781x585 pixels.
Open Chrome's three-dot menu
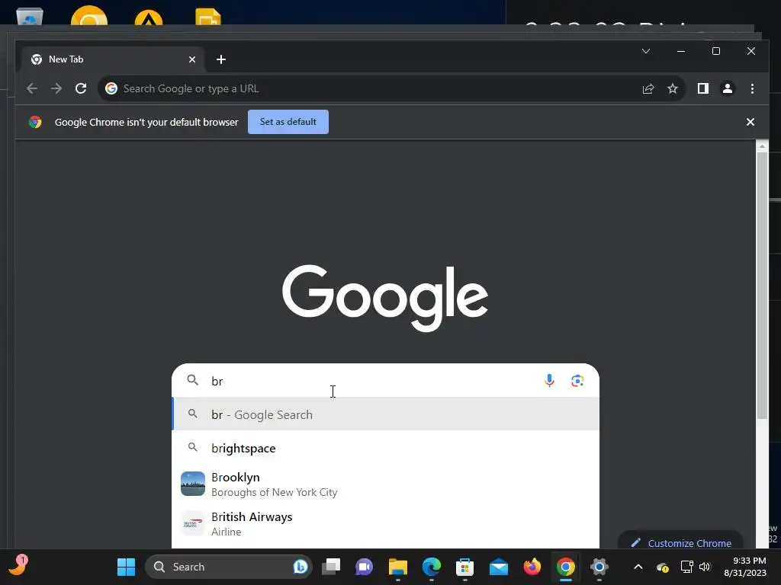click(x=752, y=88)
